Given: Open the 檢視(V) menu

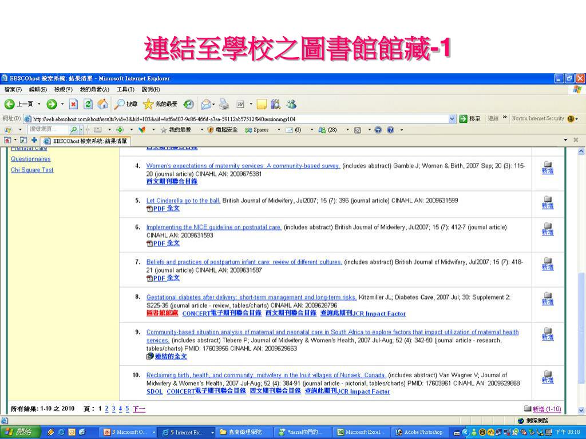Looking at the screenshot, I should (x=63, y=90).
